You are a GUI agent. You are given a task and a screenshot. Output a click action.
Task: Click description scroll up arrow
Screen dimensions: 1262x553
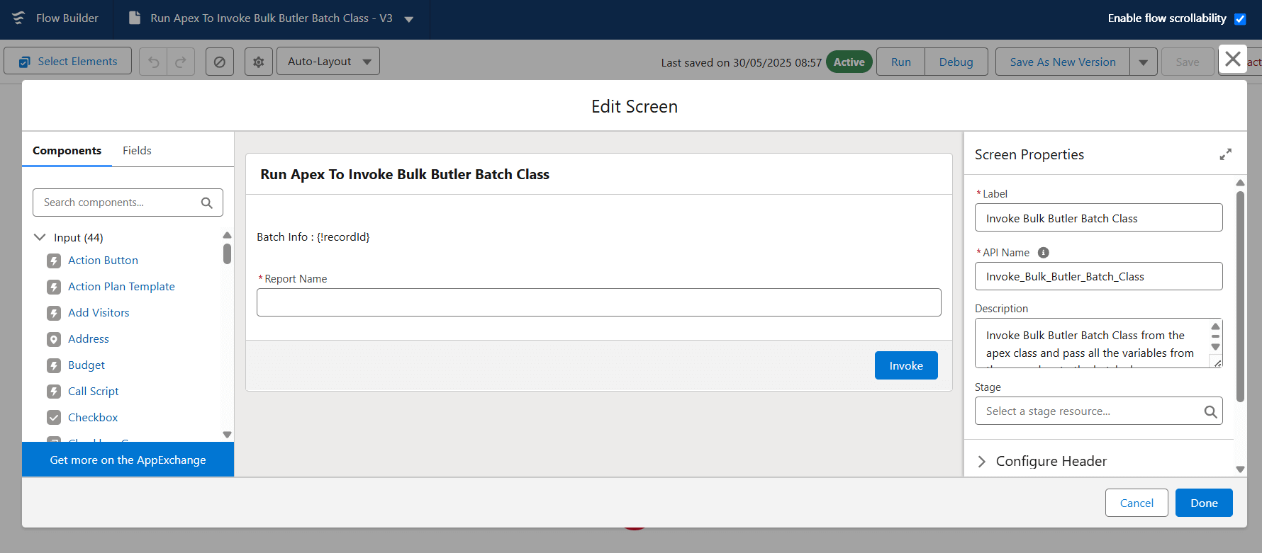(x=1215, y=327)
